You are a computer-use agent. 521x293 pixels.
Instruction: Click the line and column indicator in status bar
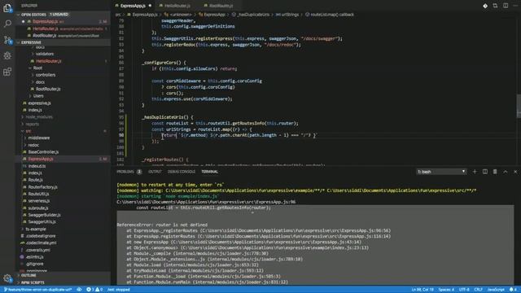(422, 290)
